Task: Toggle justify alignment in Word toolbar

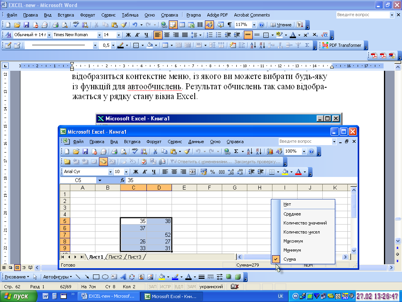Action: pyautogui.click(x=185, y=35)
